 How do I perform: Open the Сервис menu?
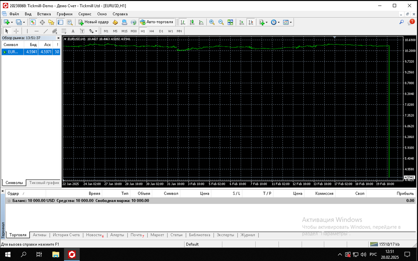click(85, 14)
